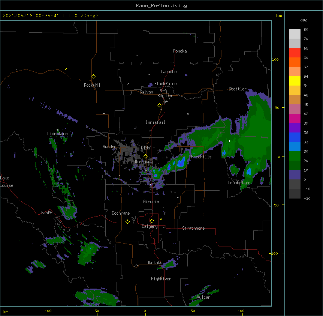Click the white plus marker northeast of ThreeHills
323x316 pixels.
coord(229,141)
